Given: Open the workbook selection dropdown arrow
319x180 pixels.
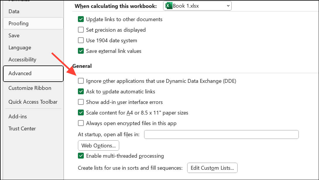Looking at the screenshot, I should point(228,6).
